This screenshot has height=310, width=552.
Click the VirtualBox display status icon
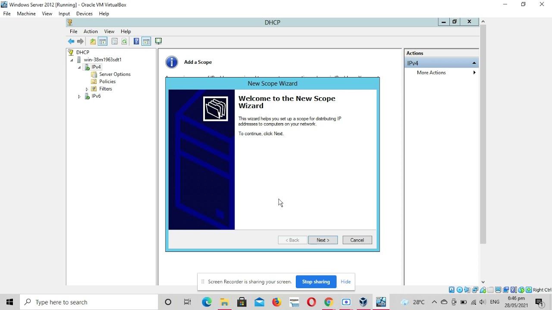pos(498,290)
